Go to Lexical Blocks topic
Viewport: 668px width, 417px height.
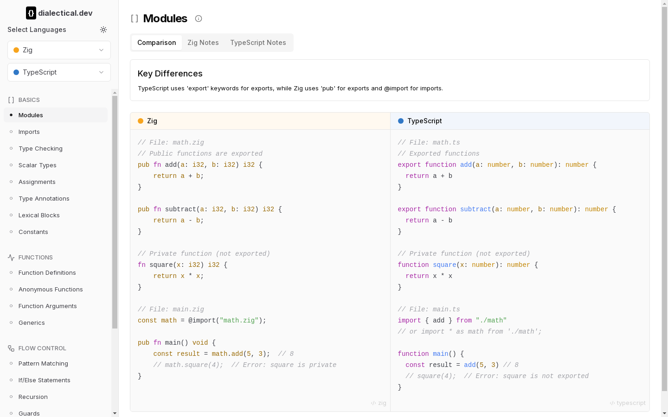pos(56,215)
